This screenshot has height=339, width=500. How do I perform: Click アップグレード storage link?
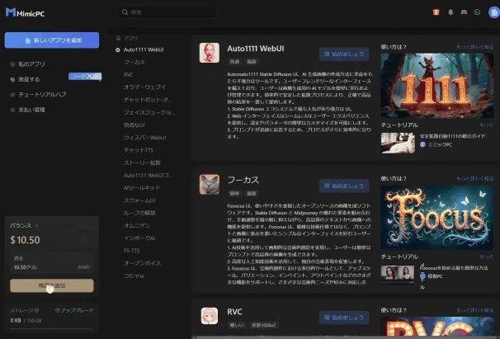(x=74, y=310)
